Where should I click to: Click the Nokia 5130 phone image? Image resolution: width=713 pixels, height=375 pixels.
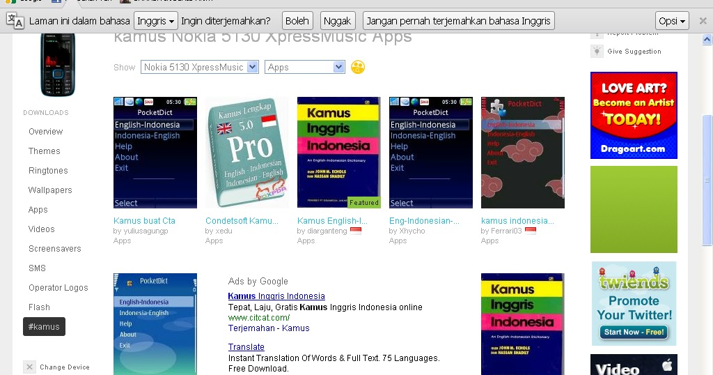[x=58, y=64]
